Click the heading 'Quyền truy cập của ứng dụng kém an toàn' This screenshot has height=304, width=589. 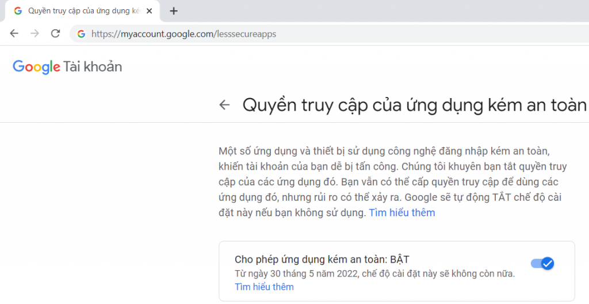point(414,105)
